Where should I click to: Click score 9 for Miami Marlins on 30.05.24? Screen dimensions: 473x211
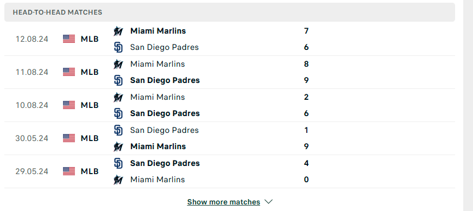[306, 146]
